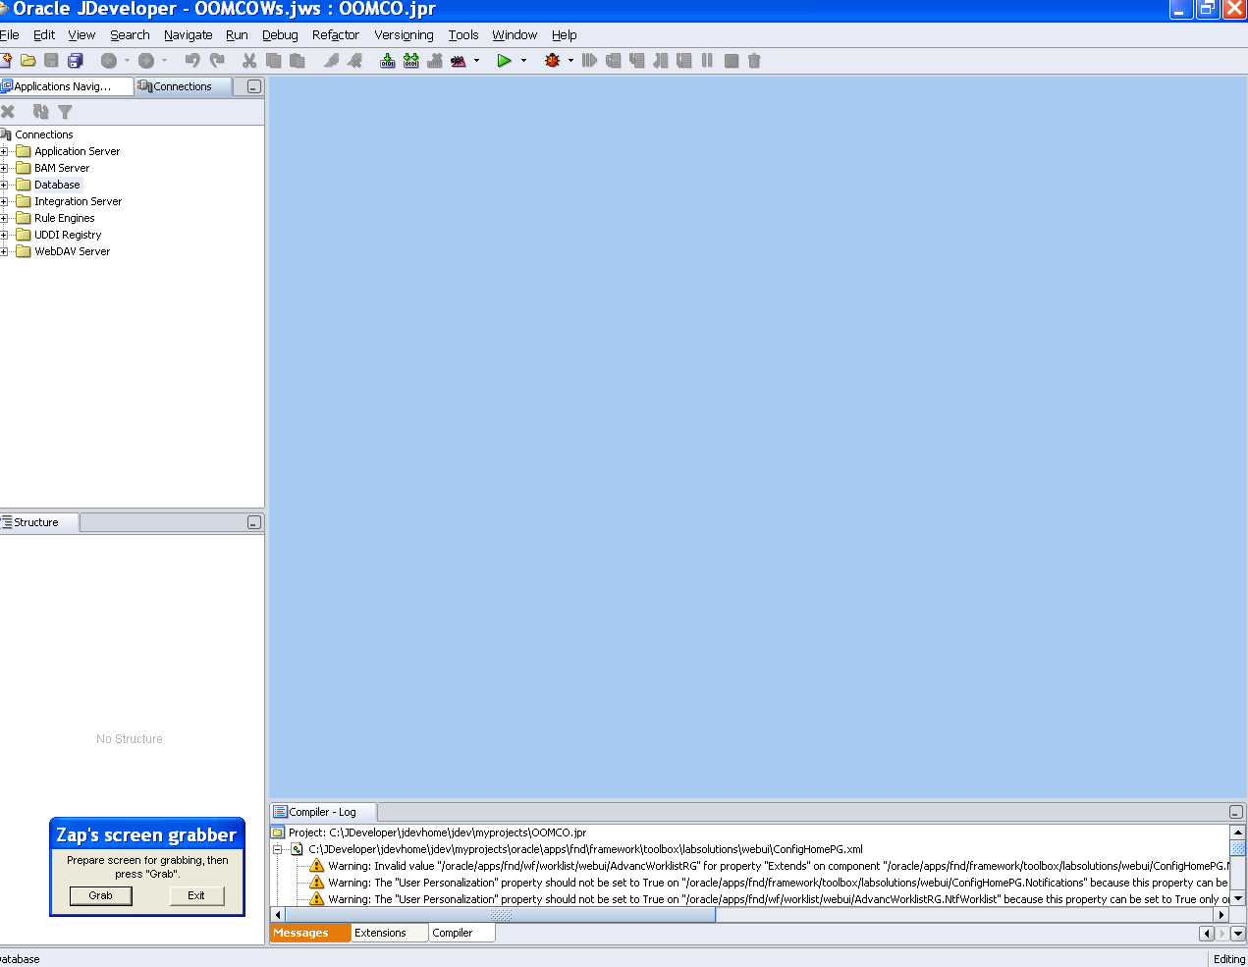Expand the WebDAV Server node
The height and width of the screenshot is (967, 1248).
tap(4, 252)
